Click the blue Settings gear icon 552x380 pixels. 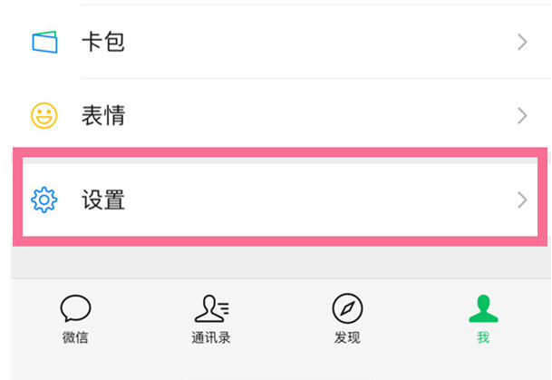coord(44,200)
